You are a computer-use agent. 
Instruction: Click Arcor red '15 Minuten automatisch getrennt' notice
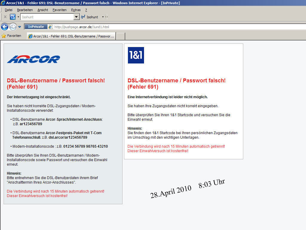[x=56, y=191]
